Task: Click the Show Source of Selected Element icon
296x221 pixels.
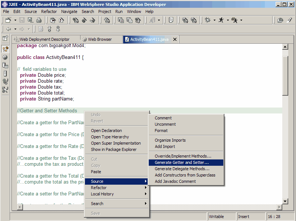Action: click(x=41, y=29)
